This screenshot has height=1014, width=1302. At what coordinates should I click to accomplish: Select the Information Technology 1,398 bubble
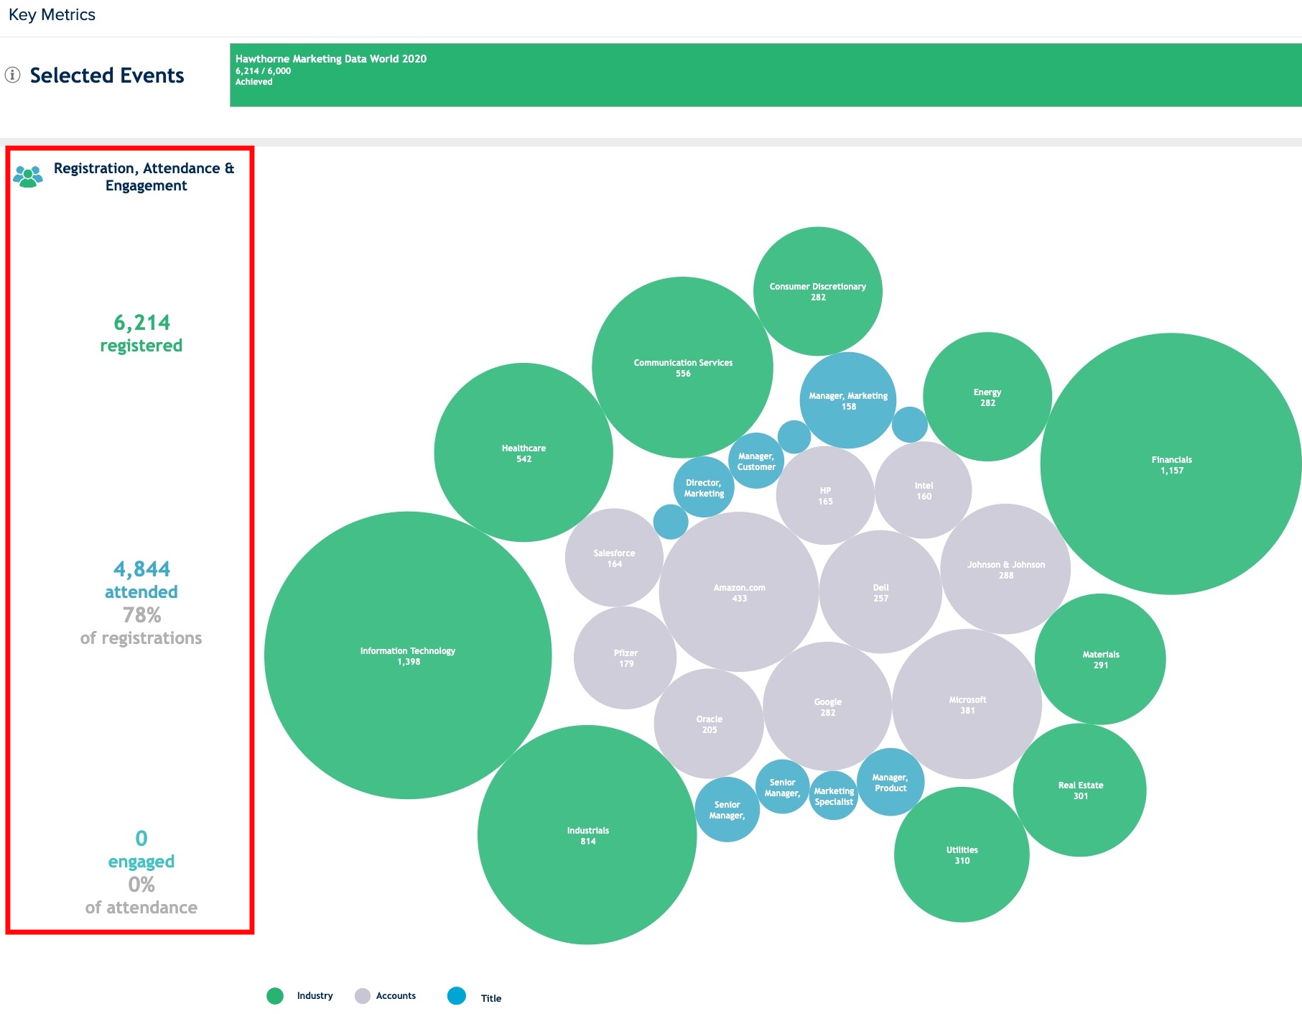coord(408,655)
